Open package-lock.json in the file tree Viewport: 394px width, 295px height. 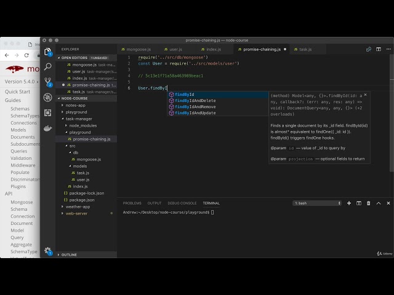[x=86, y=194]
